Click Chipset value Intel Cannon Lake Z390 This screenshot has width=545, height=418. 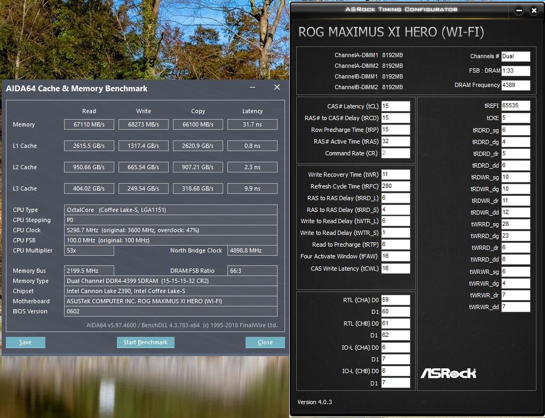pyautogui.click(x=171, y=291)
